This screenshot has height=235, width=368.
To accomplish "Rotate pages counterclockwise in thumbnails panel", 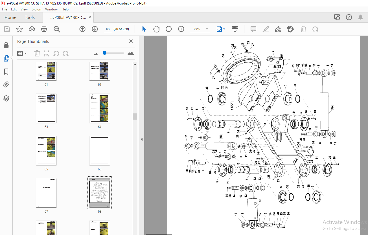I will click(x=56, y=53).
